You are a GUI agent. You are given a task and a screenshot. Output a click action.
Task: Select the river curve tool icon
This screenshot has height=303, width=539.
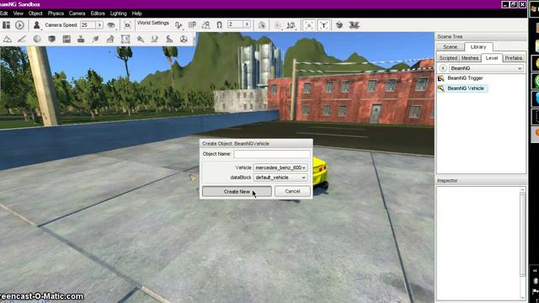155,40
